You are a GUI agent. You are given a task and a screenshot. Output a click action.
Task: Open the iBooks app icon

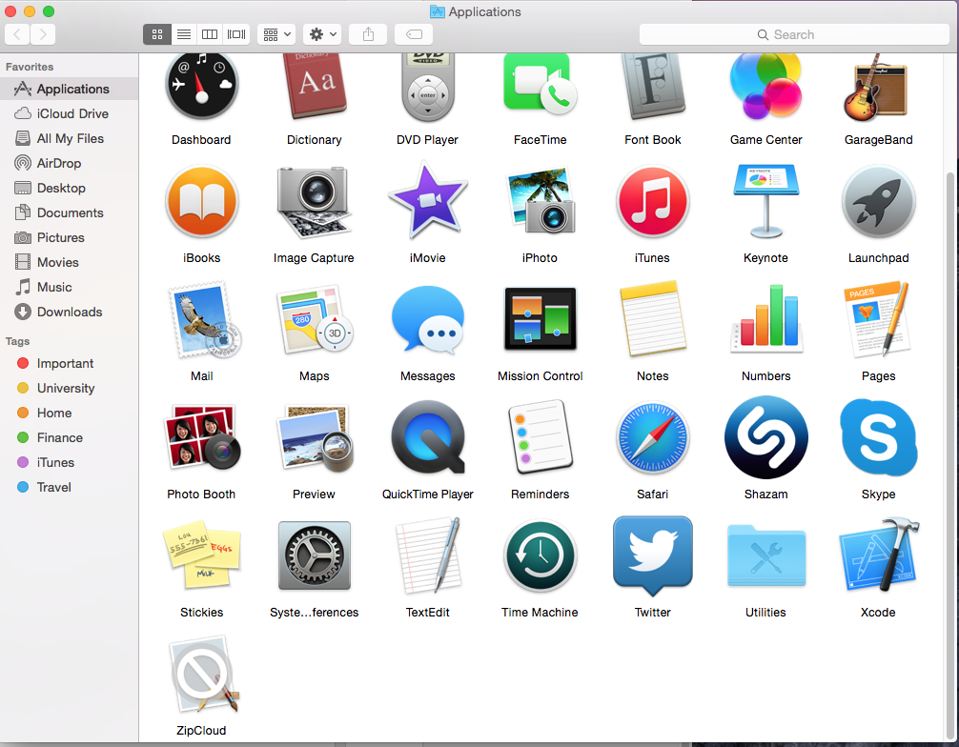point(201,202)
